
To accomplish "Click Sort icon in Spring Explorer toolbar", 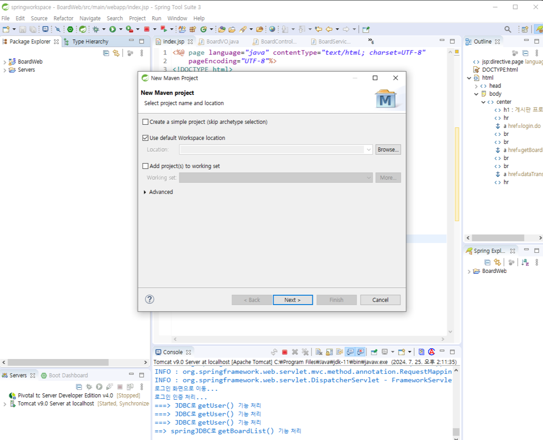I will 525,262.
